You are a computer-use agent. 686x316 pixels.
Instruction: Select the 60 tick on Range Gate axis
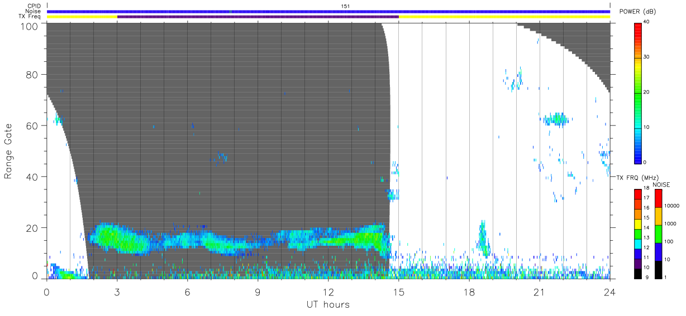point(32,126)
